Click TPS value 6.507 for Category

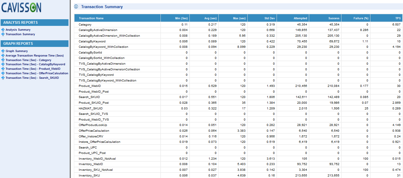pos(396,25)
